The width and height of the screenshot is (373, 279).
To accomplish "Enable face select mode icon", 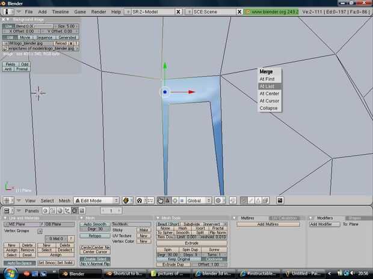I will [x=258, y=201].
